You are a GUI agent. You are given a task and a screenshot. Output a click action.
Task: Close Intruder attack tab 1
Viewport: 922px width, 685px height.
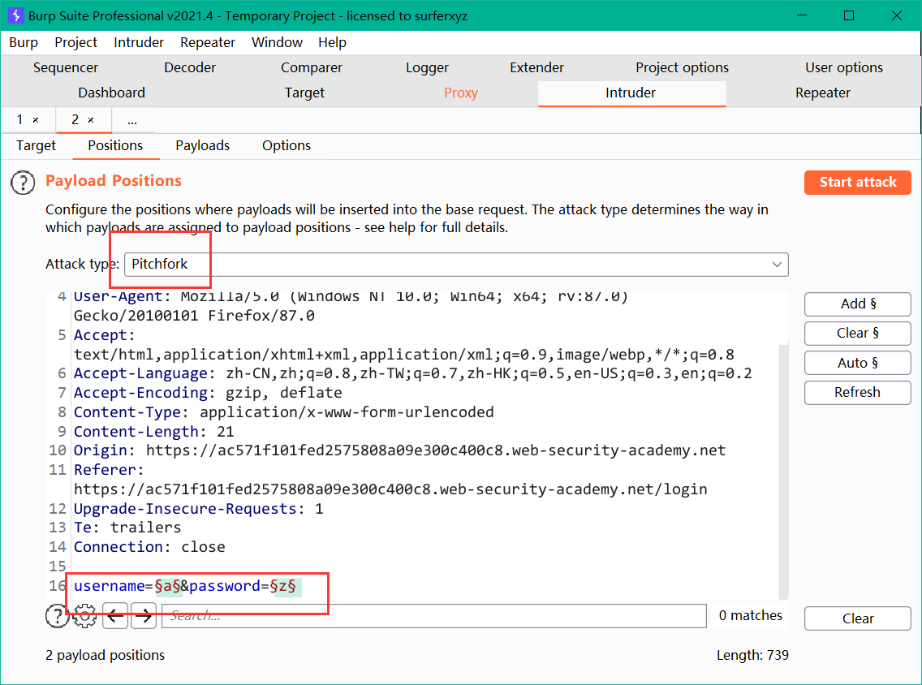(x=36, y=120)
